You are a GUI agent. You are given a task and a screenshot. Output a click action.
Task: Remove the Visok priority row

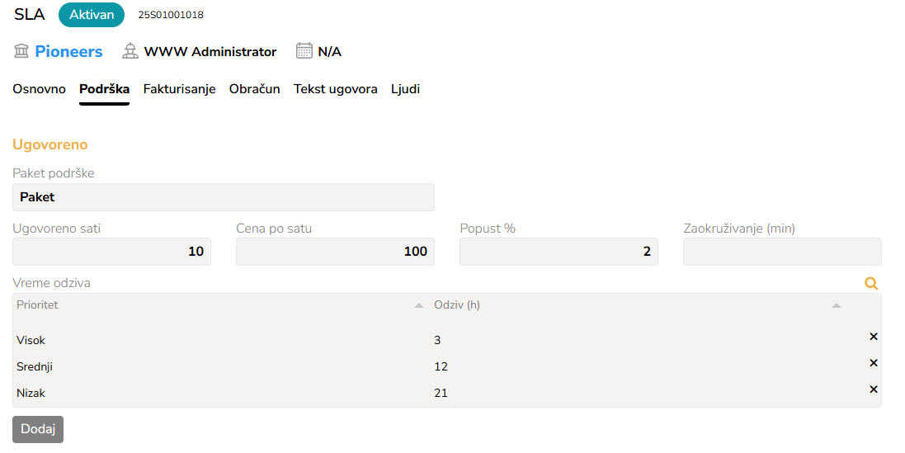[x=874, y=337]
